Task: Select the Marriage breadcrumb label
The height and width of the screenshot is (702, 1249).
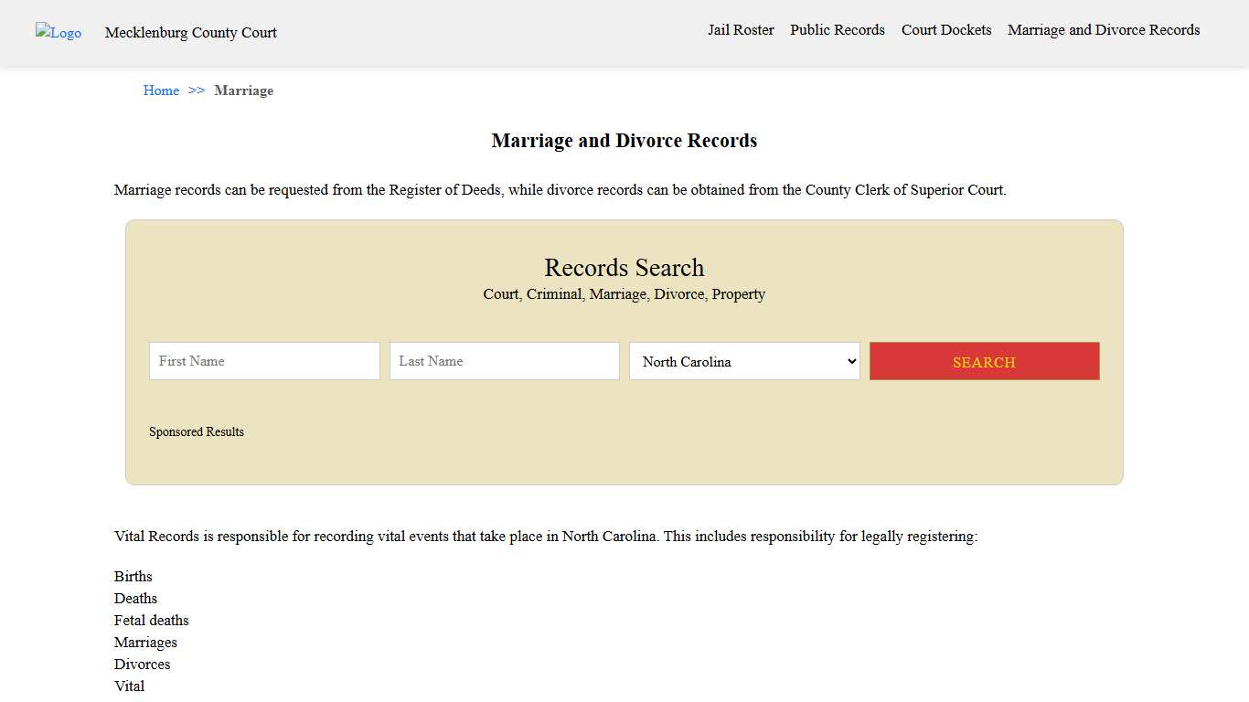Action: [243, 90]
